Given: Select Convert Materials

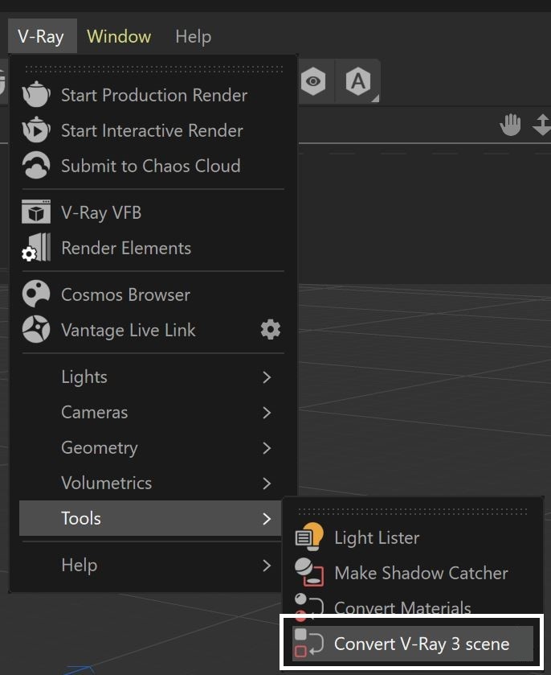Looking at the screenshot, I should click(x=413, y=607).
